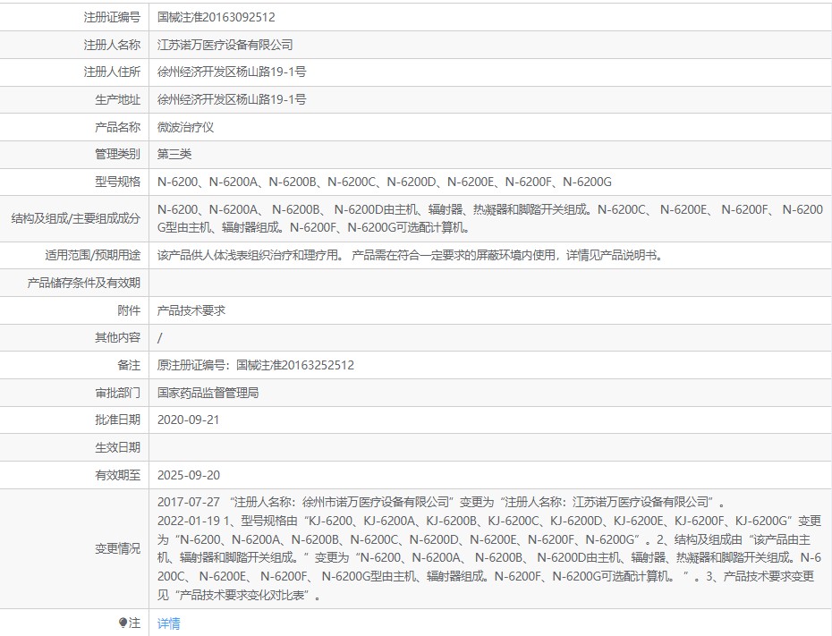Click the 注册证编号 label
This screenshot has width=832, height=636.
click(112, 17)
